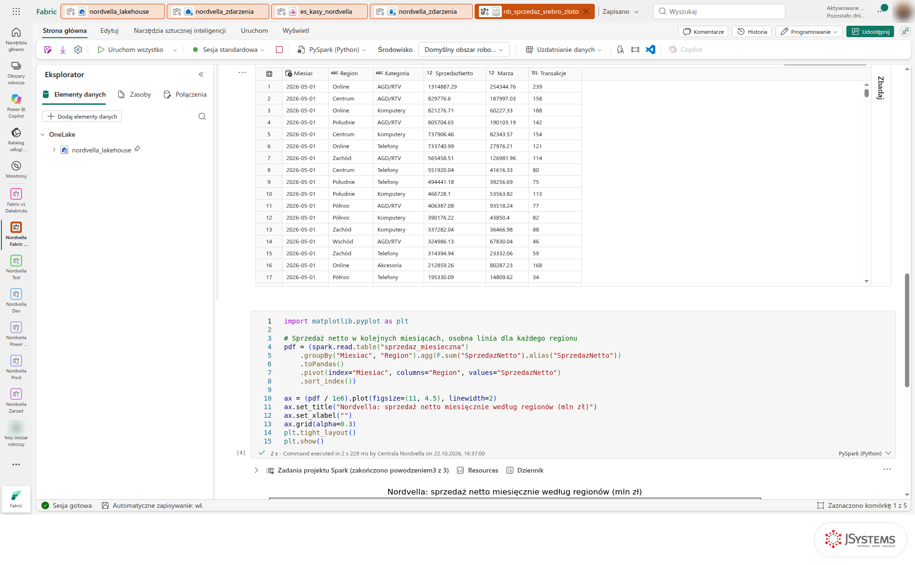Open the Dziennik log tab
This screenshot has height=565, width=915.
coord(525,470)
